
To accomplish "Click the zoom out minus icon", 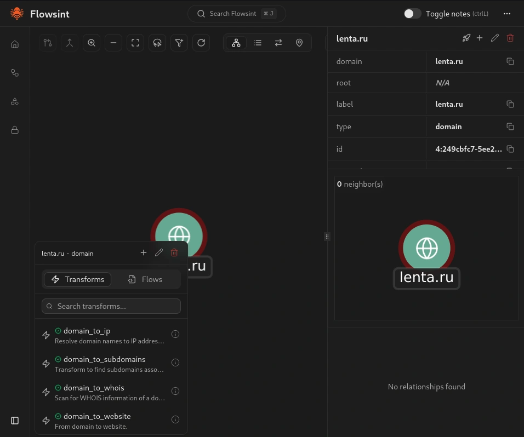I will click(x=113, y=43).
